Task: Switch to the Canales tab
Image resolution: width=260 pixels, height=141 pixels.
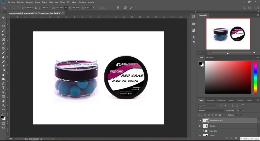Action: tap(249, 100)
